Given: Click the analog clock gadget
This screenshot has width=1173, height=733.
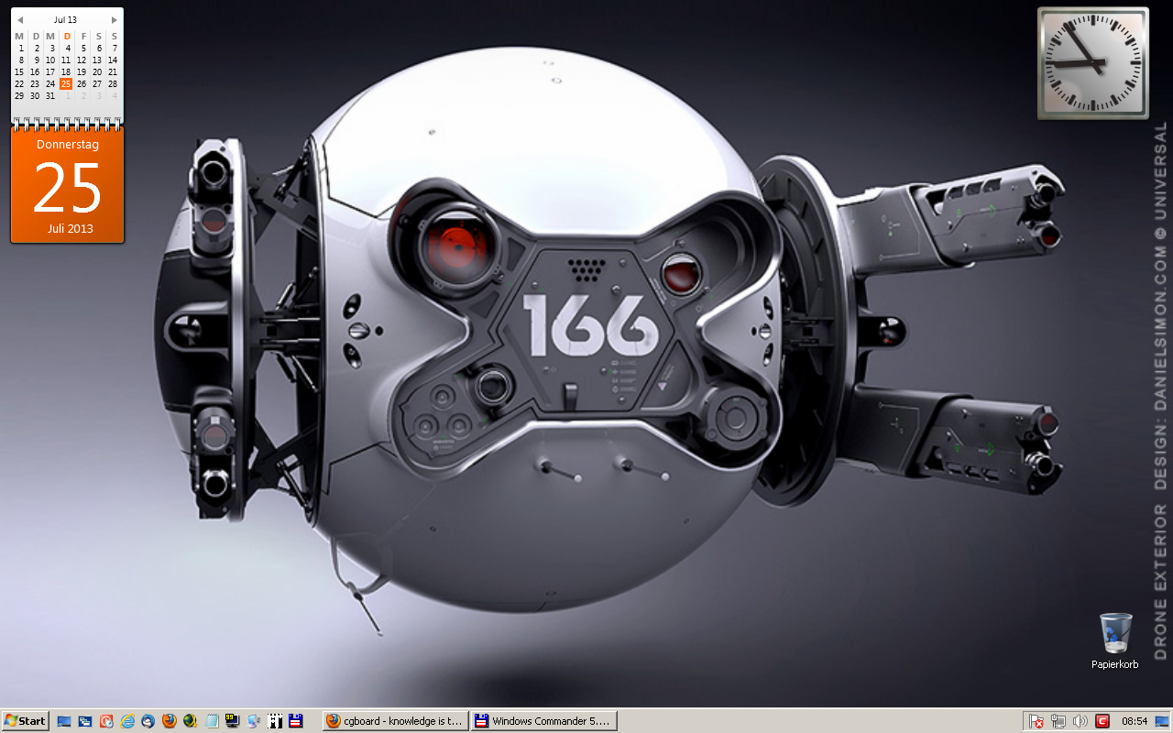Looking at the screenshot, I should (x=1093, y=63).
